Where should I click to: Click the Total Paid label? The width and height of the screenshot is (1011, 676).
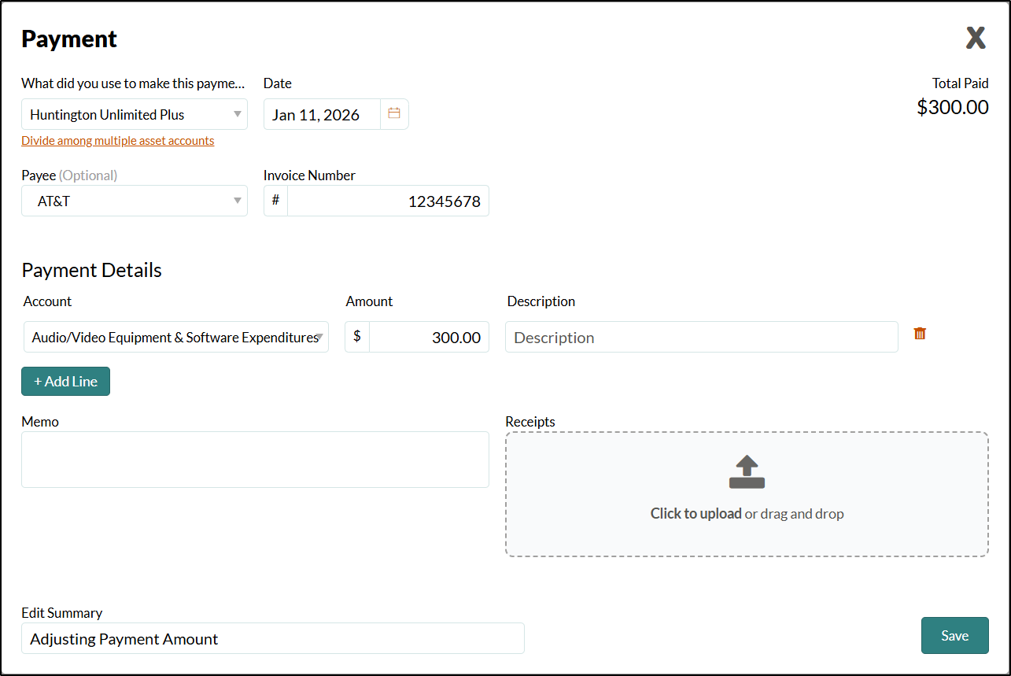[961, 83]
